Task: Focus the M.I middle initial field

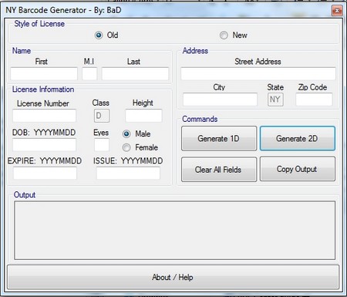Action: 89,74
